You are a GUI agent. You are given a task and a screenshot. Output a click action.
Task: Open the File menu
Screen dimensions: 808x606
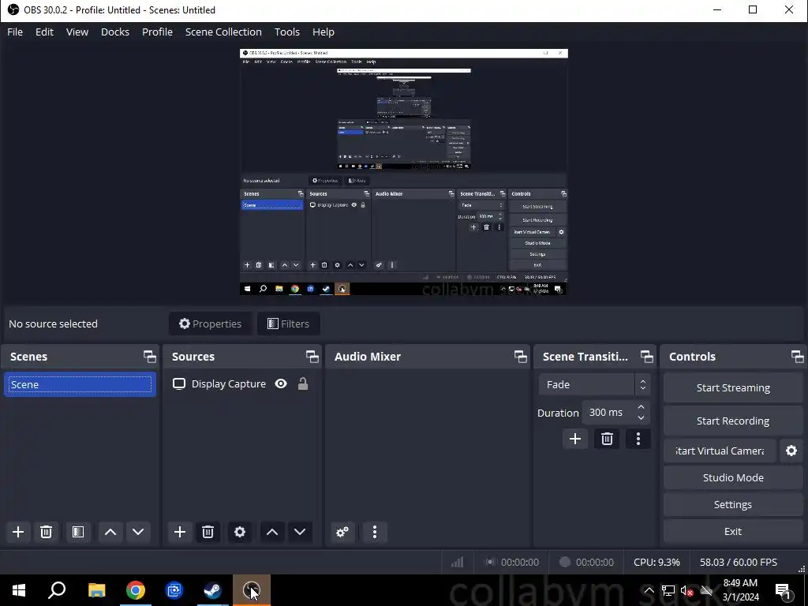click(x=15, y=32)
